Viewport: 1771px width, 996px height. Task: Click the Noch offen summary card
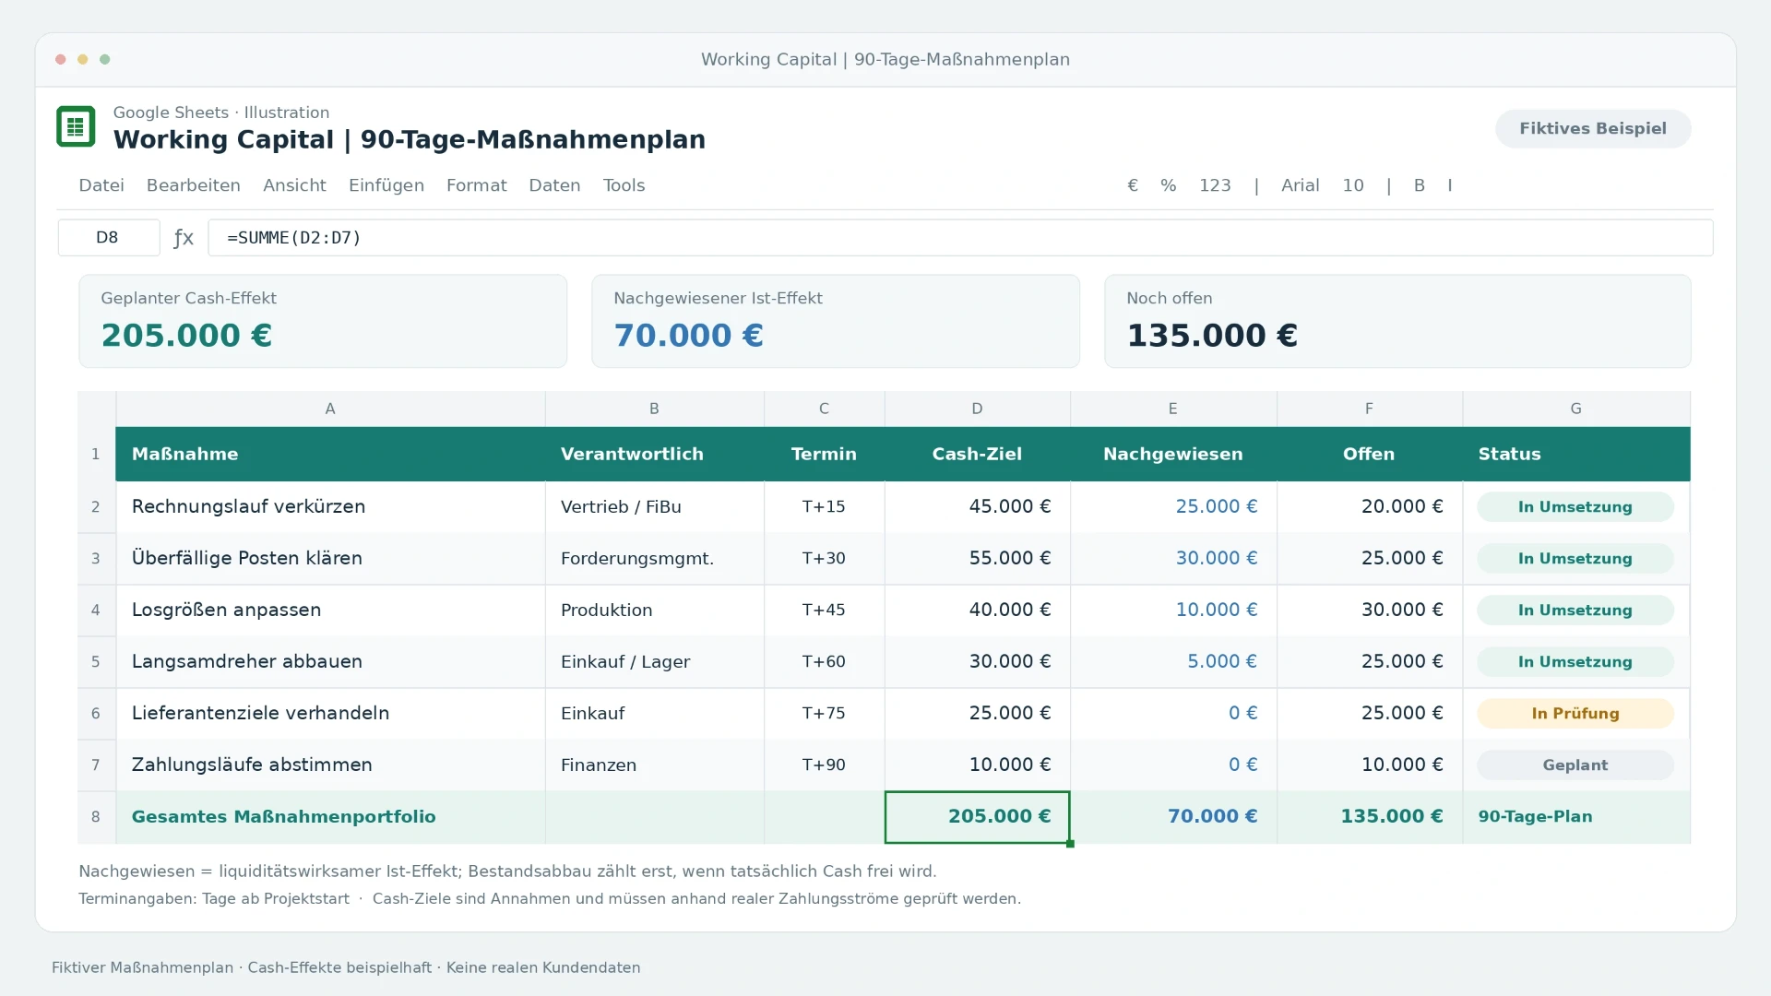tap(1397, 321)
